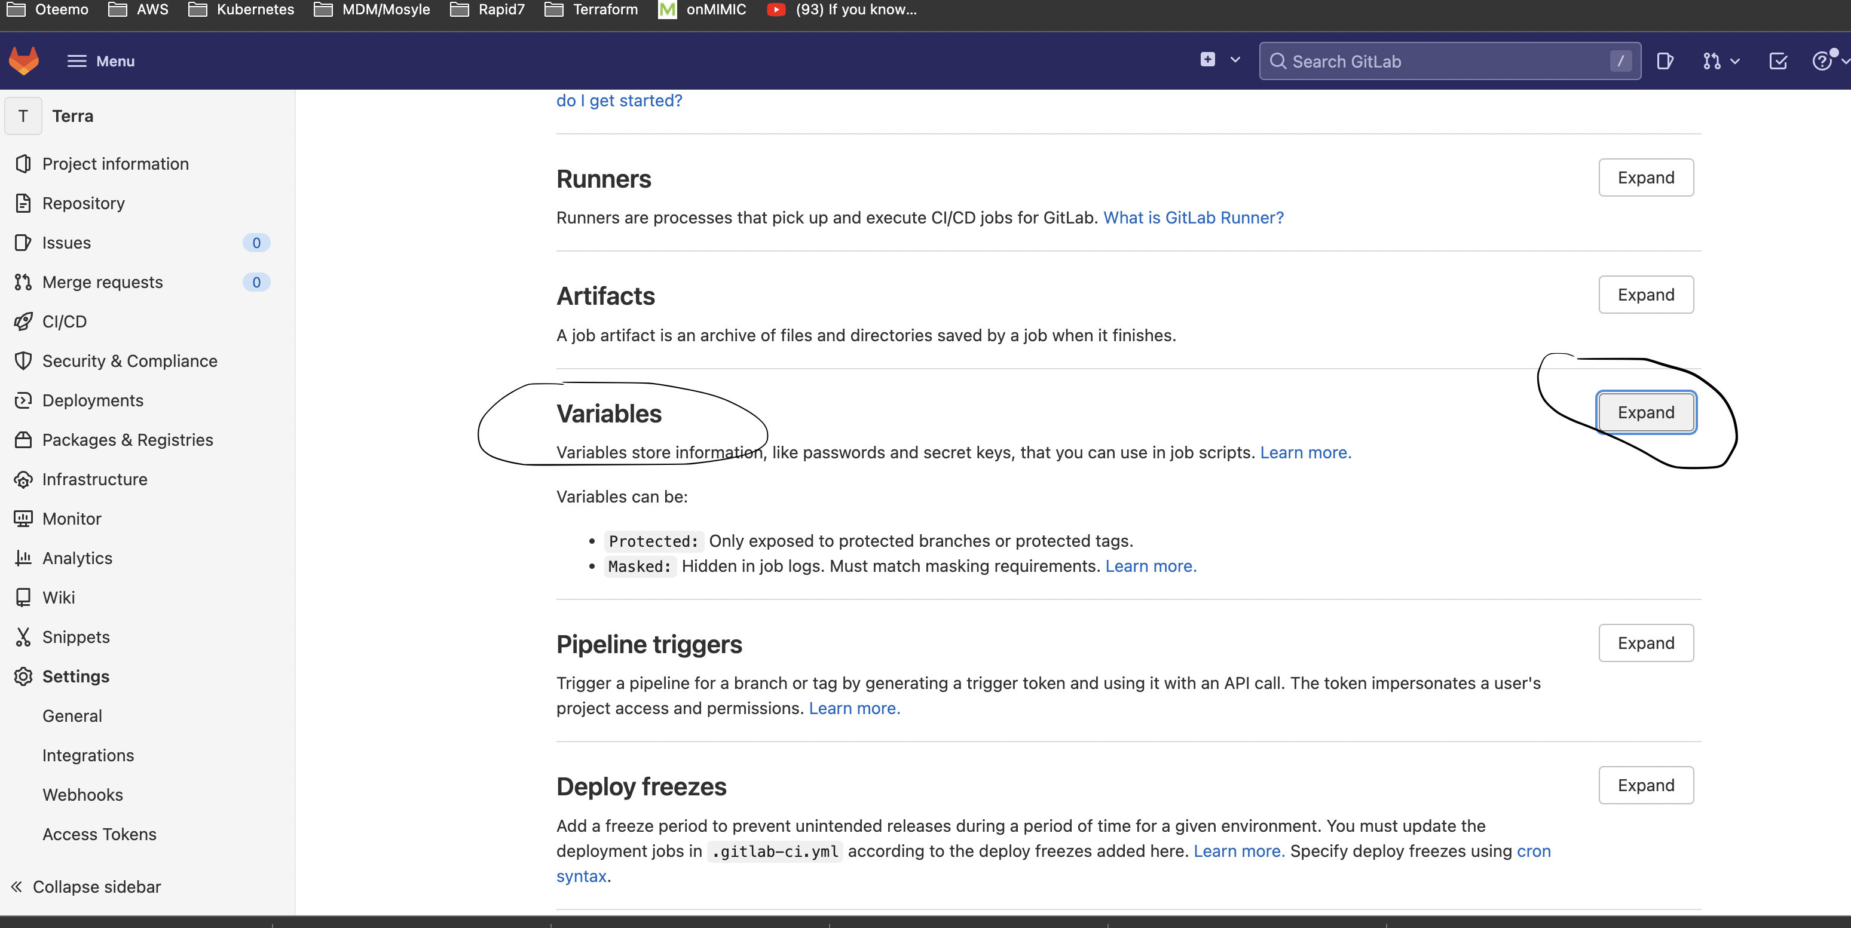The width and height of the screenshot is (1851, 928).
Task: Open What is GitLab Runner link
Action: [1193, 218]
